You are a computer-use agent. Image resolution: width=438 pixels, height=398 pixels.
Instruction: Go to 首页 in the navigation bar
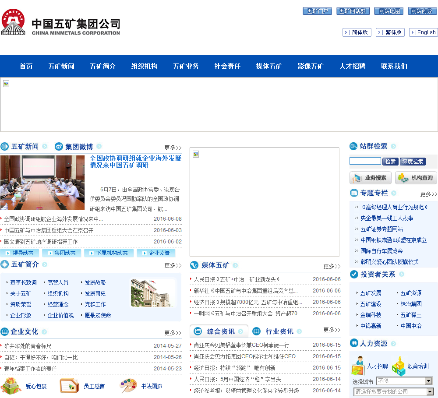click(26, 66)
